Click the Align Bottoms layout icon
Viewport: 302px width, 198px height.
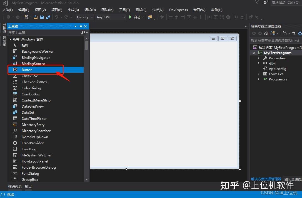point(201,17)
